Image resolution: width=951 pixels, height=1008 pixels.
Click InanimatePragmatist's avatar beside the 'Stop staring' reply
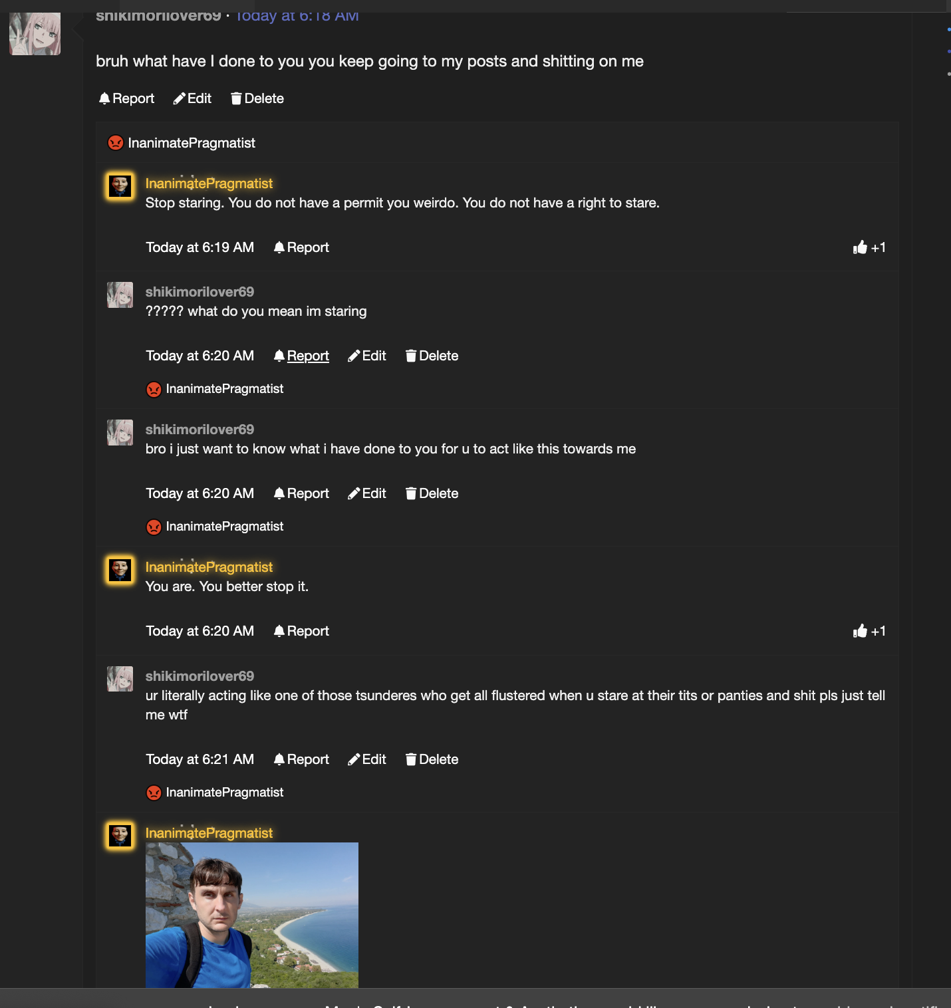click(120, 187)
